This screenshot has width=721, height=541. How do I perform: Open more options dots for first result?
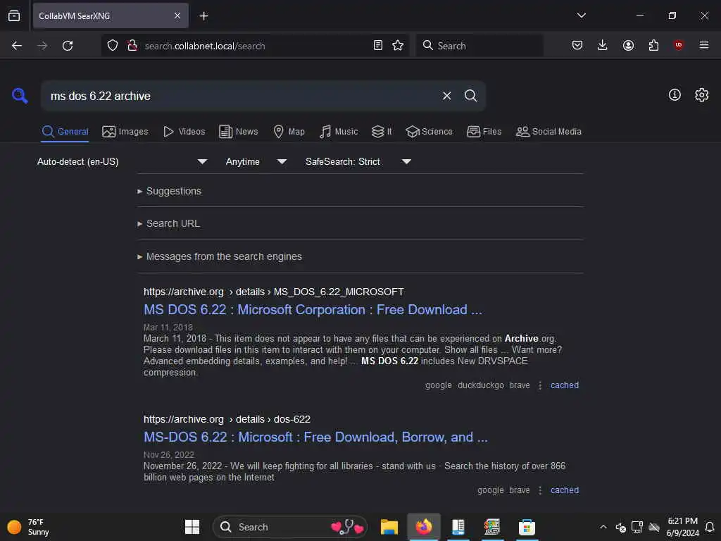click(540, 385)
